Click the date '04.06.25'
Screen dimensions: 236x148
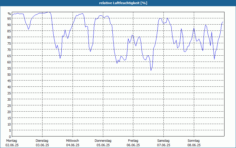click(73, 145)
